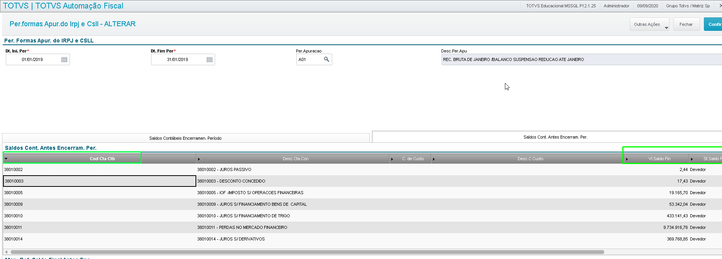Screen dimensions: 722x259
Task: Open calendar picker for Dt. Ini. Per
Action: tap(64, 59)
